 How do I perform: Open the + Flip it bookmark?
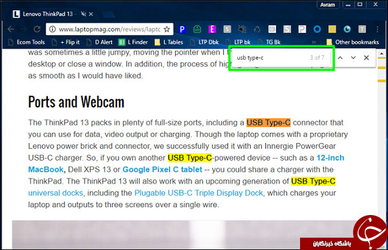coord(66,42)
